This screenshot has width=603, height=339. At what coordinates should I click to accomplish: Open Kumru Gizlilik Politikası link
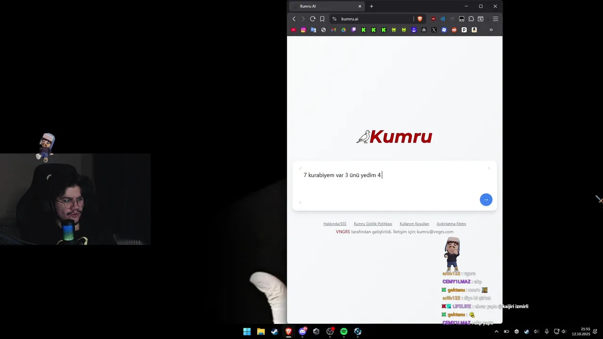[x=373, y=224]
